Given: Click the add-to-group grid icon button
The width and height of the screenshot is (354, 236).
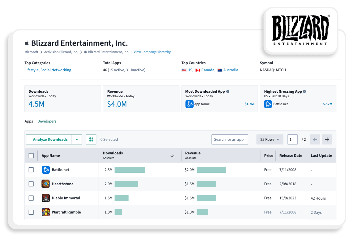Looking at the screenshot, I should [91, 139].
